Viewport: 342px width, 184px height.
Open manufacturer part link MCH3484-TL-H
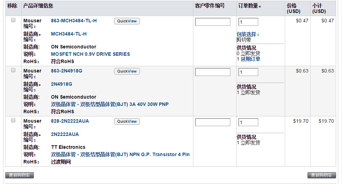click(x=69, y=34)
